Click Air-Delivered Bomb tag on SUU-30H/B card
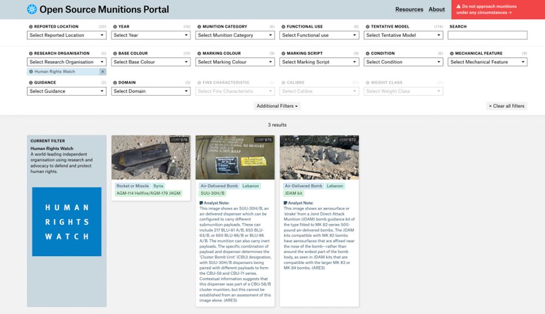The height and width of the screenshot is (314, 545). pos(219,186)
